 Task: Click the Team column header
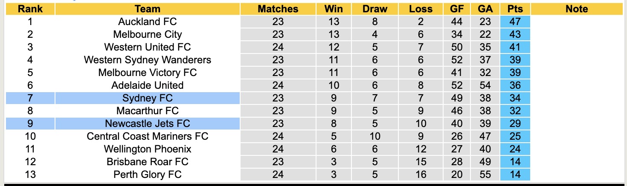[x=147, y=9]
